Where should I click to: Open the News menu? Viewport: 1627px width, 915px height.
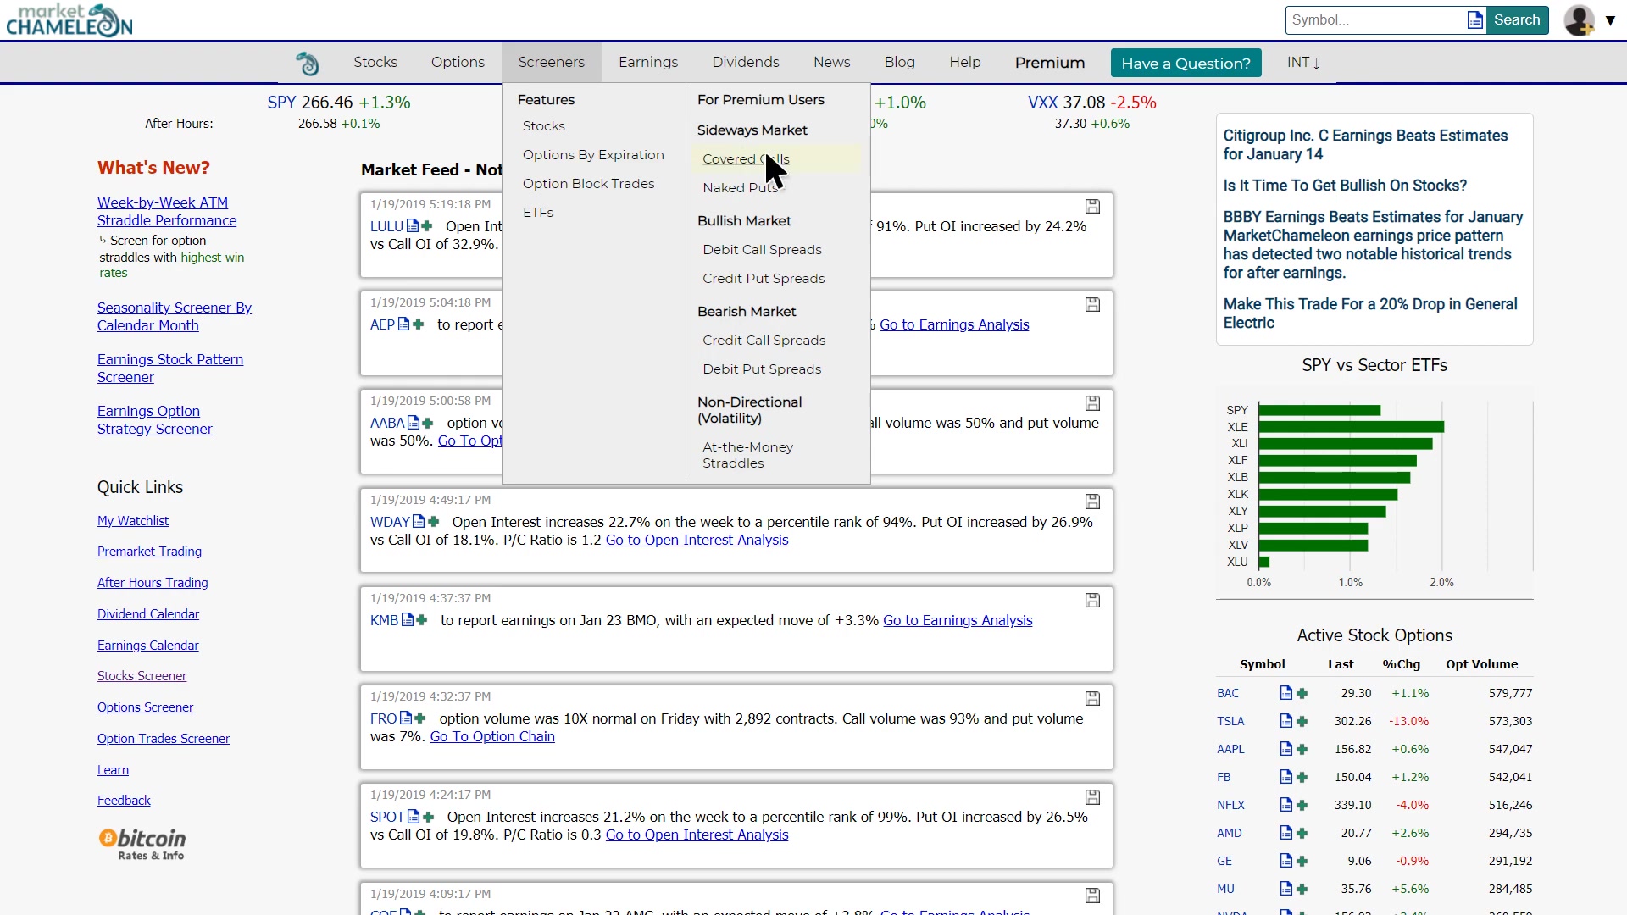(832, 63)
